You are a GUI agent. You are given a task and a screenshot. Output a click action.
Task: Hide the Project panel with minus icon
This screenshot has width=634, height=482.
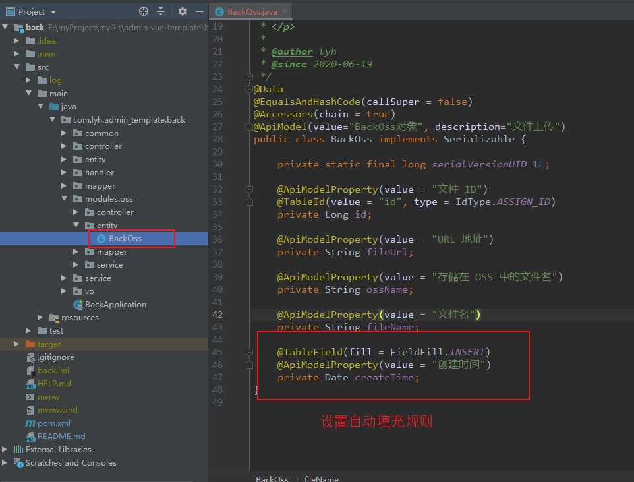(199, 11)
